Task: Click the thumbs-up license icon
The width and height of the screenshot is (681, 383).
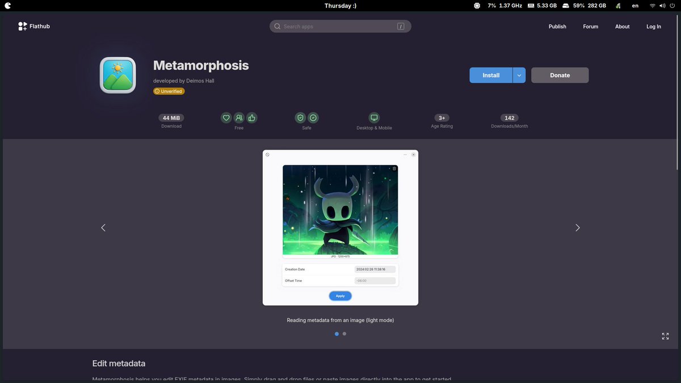Action: [x=252, y=118]
